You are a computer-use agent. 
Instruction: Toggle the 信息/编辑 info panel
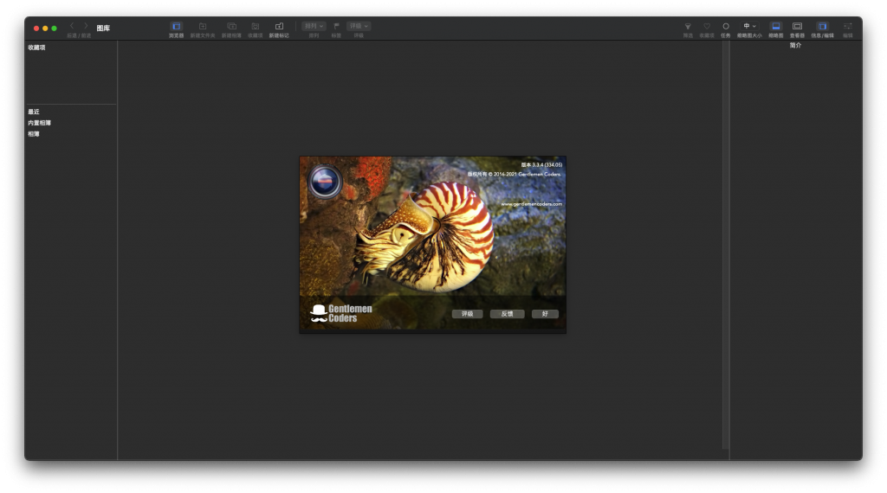click(823, 27)
